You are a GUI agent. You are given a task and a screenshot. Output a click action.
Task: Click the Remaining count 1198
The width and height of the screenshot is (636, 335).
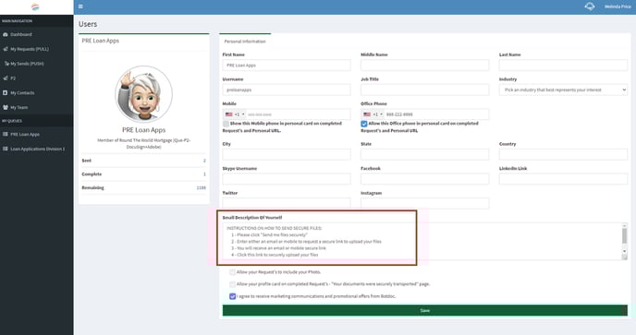pyautogui.click(x=202, y=188)
